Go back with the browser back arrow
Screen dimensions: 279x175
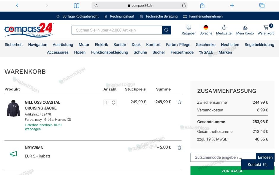(x=17, y=6)
